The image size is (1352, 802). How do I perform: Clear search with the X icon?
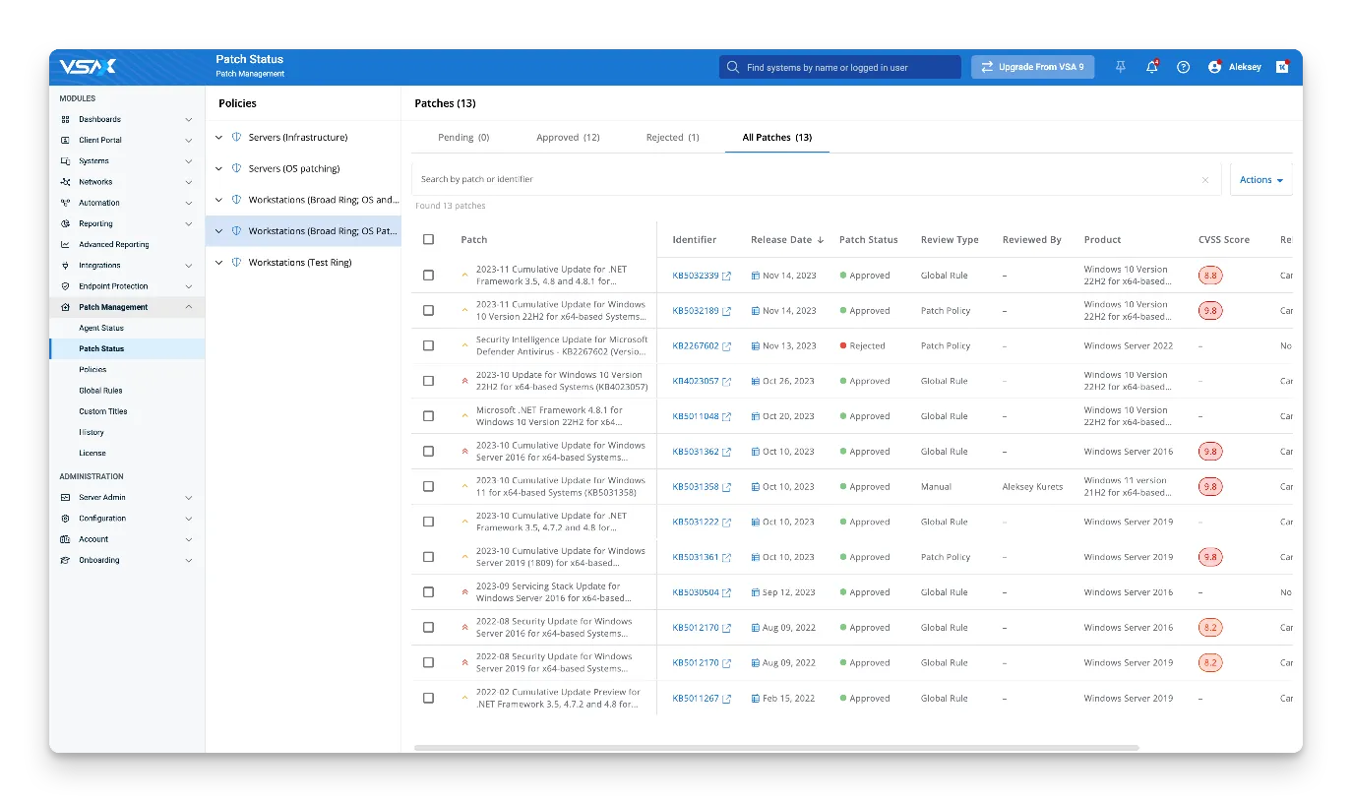pos(1204,180)
